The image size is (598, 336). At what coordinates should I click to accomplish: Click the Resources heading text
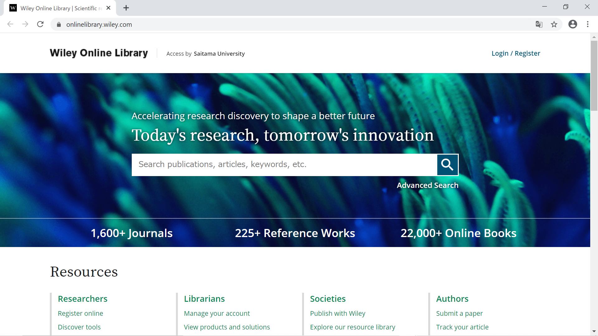pos(84,272)
